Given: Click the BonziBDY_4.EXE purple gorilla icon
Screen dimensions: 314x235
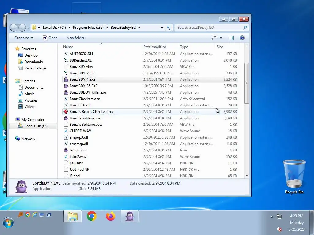Looking at the screenshot, I should pos(66,80).
